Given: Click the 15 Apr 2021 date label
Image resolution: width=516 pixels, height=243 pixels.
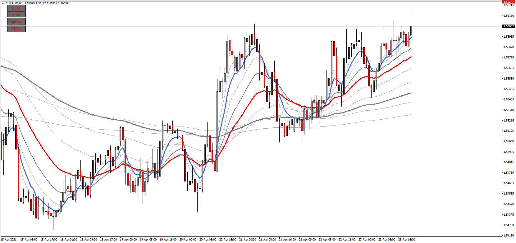Looking at the screenshot, I should point(9,240).
